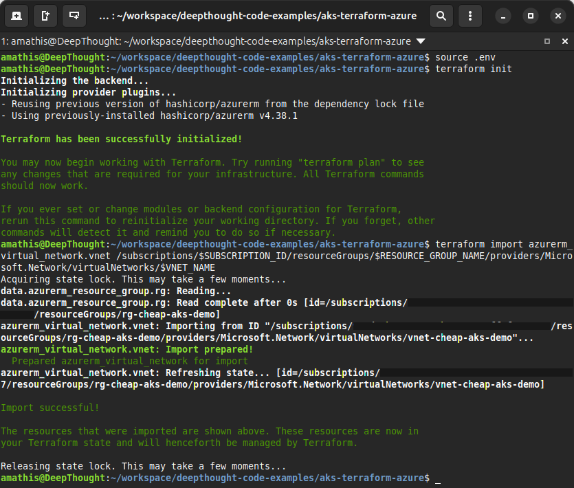Click 'Acquiring state lock' line
574x488 pixels.
pyautogui.click(x=143, y=279)
